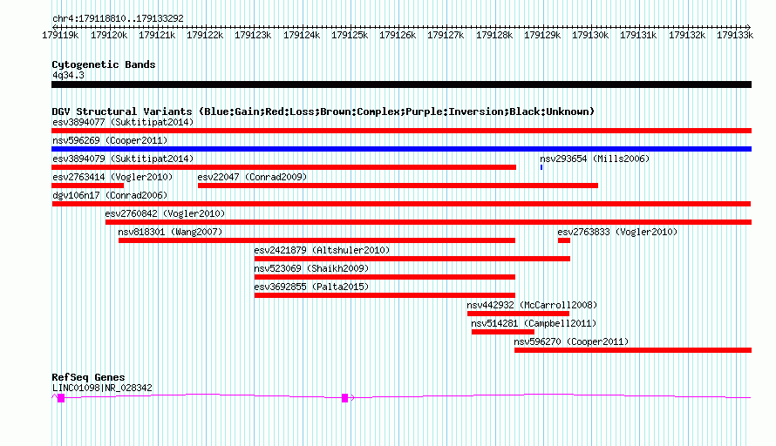Click the 179130k ruler label

click(x=590, y=36)
